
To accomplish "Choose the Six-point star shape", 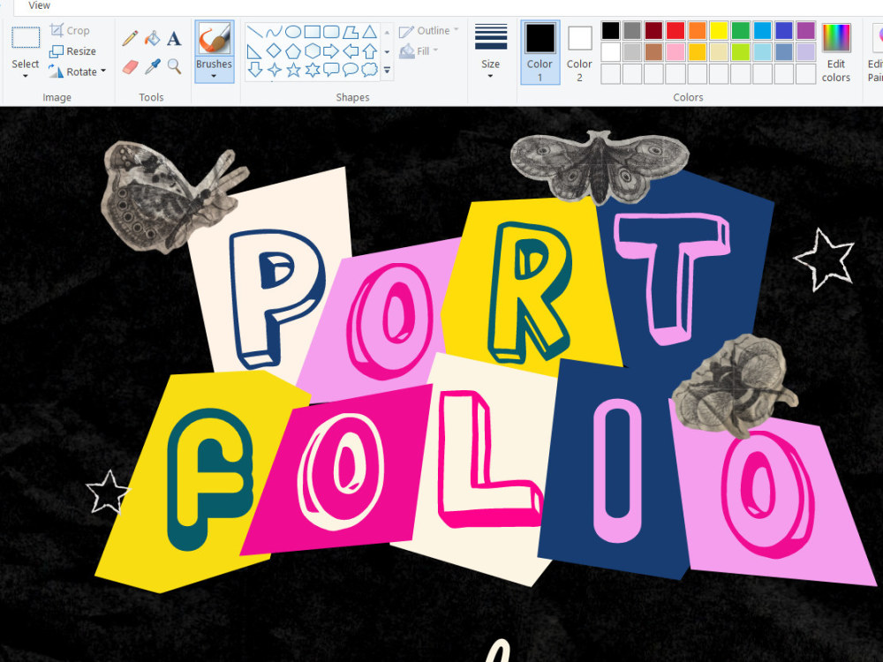I will tap(312, 70).
